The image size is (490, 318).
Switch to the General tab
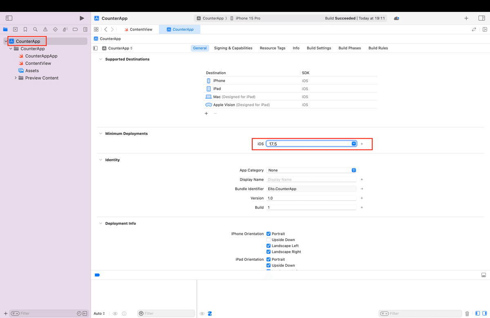200,48
